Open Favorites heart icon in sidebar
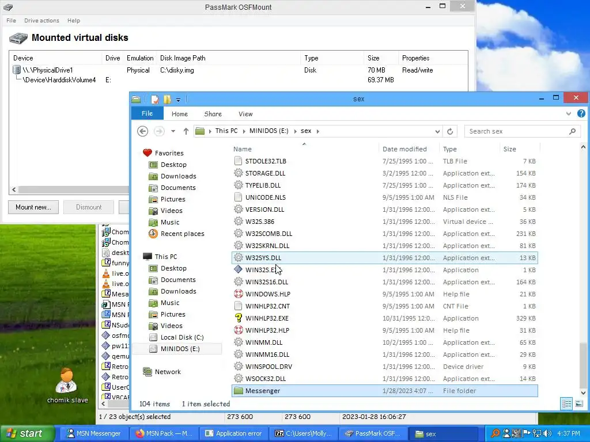The height and width of the screenshot is (442, 590). [x=147, y=153]
